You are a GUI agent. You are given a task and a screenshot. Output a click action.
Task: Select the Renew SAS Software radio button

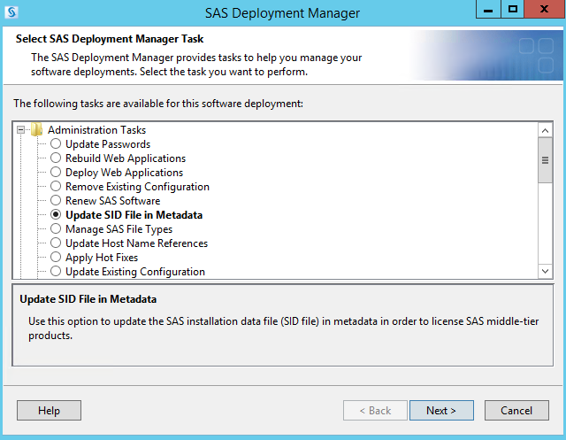[57, 201]
